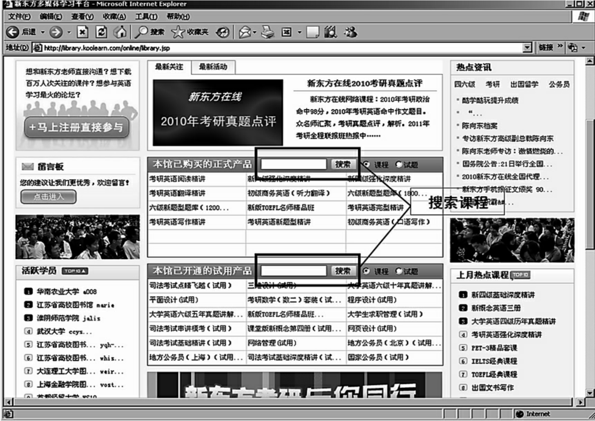The image size is (595, 421).
Task: Open the 编辑(E) menu
Action: pos(51,16)
